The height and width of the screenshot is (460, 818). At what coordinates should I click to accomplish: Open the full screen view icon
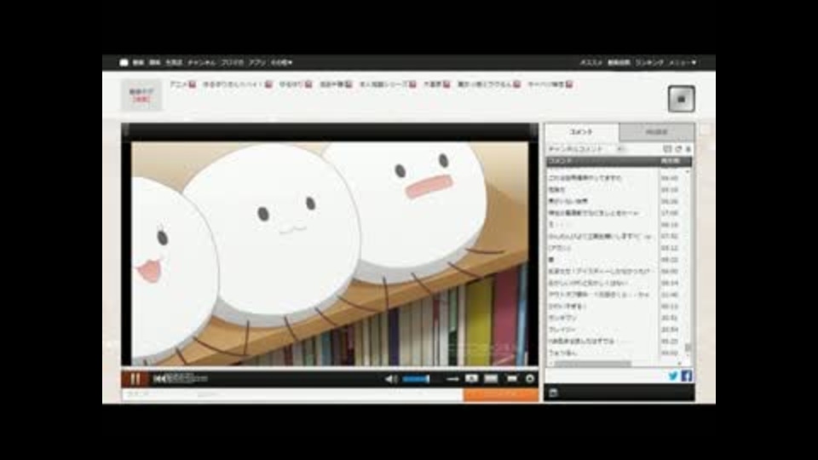click(x=512, y=378)
